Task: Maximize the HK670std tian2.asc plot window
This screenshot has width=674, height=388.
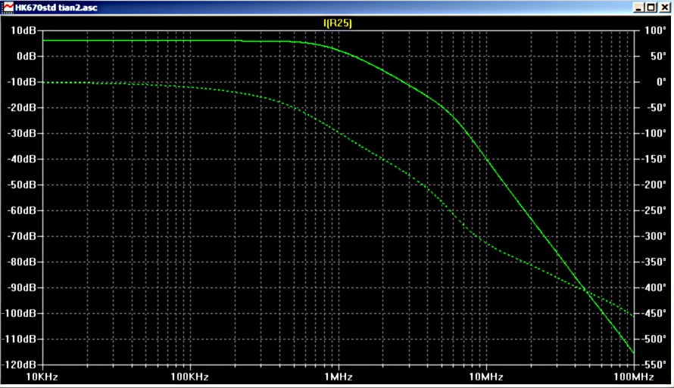Action: pyautogui.click(x=651, y=8)
